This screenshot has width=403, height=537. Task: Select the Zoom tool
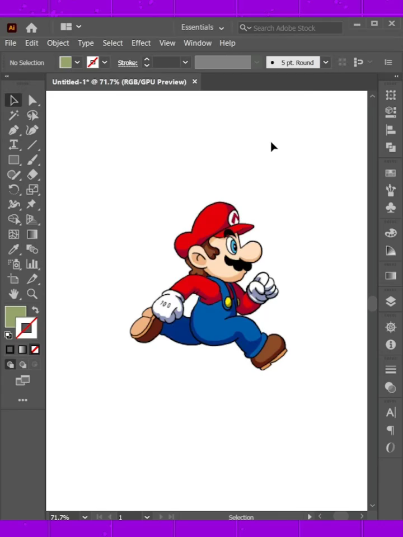pyautogui.click(x=32, y=294)
